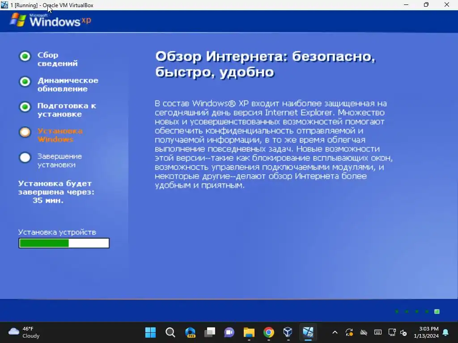Click the Windows XP logo flag
458x343 pixels.
(x=18, y=20)
